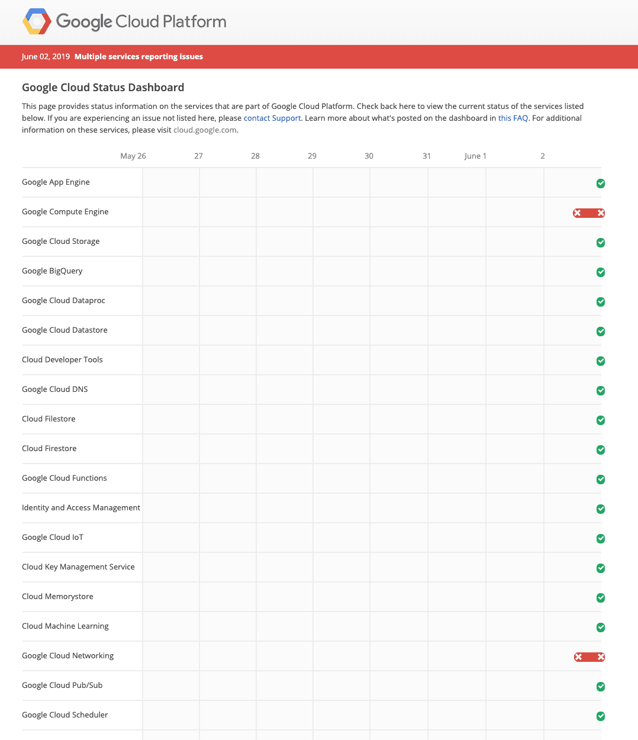The width and height of the screenshot is (638, 740).
Task: Click the Google Cloud Platform title text
Action: [141, 22]
